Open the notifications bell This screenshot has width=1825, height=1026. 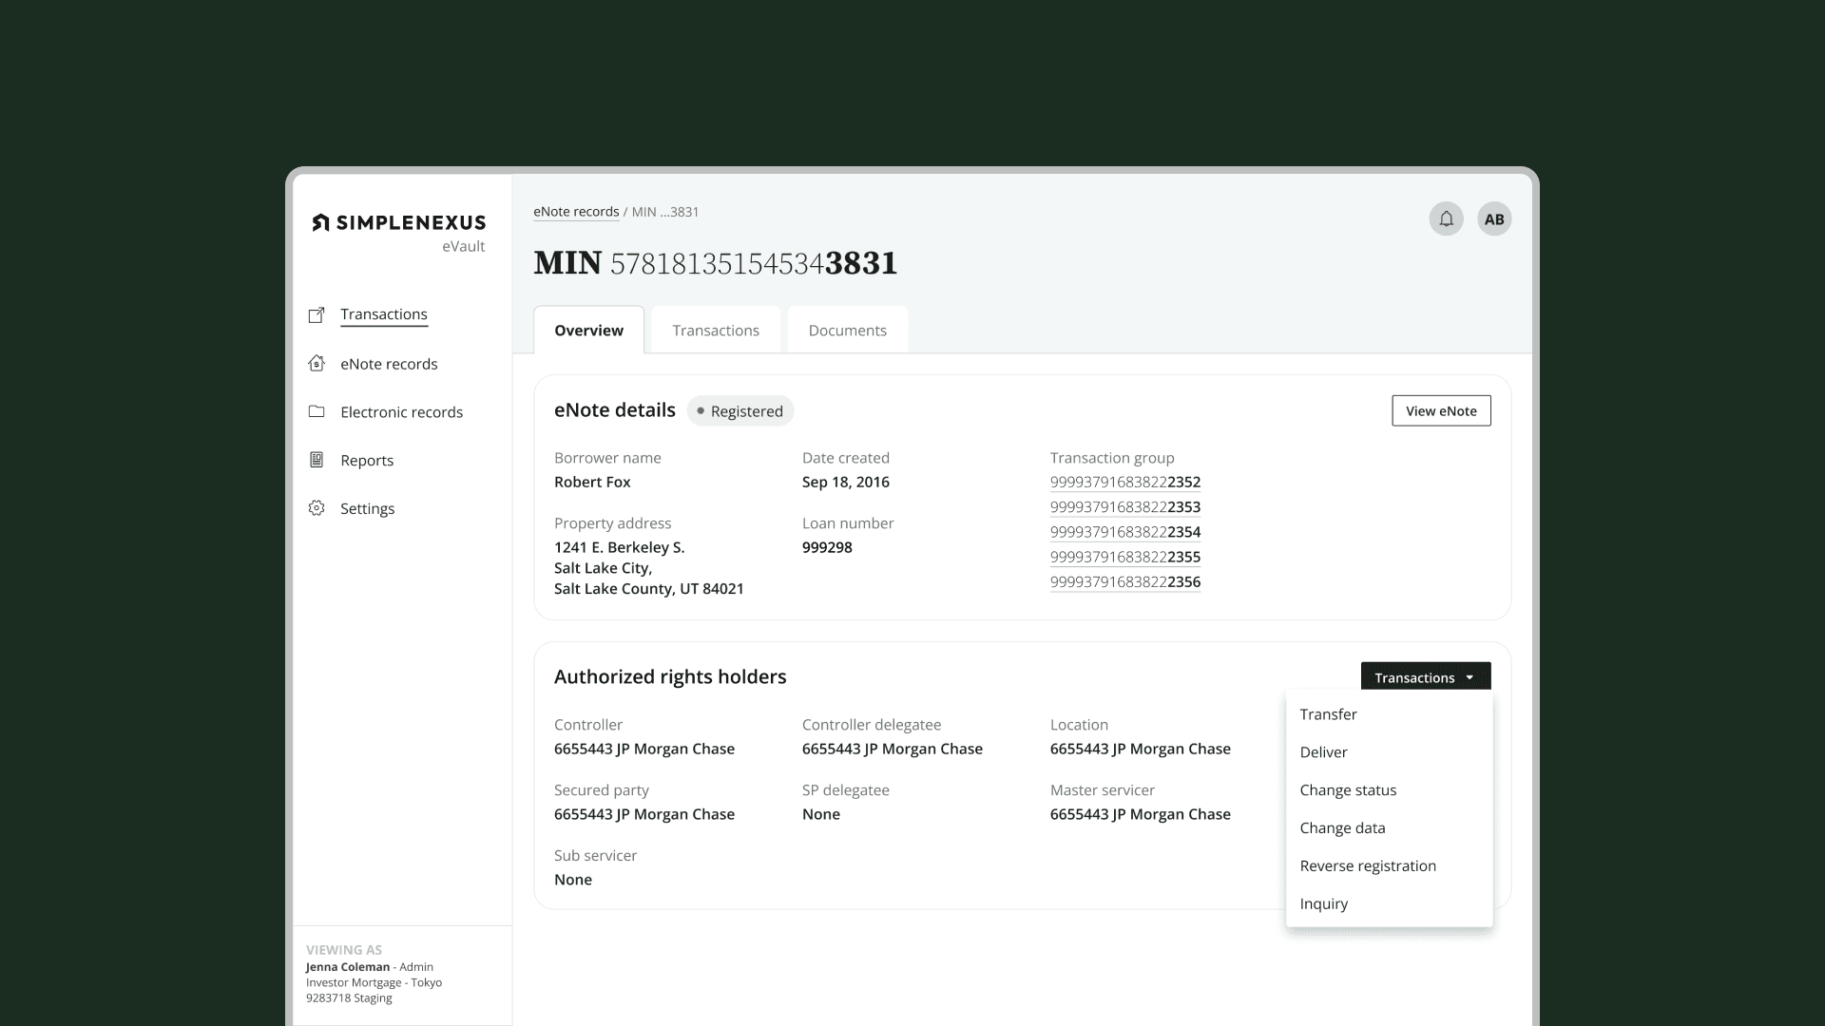tap(1446, 218)
